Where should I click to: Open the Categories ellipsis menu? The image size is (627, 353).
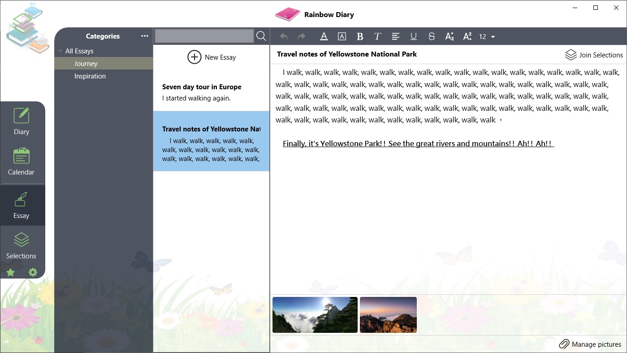[x=144, y=36]
